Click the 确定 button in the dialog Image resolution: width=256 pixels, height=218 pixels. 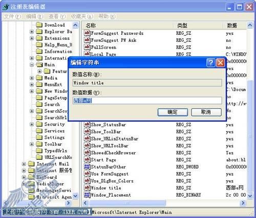point(173,112)
